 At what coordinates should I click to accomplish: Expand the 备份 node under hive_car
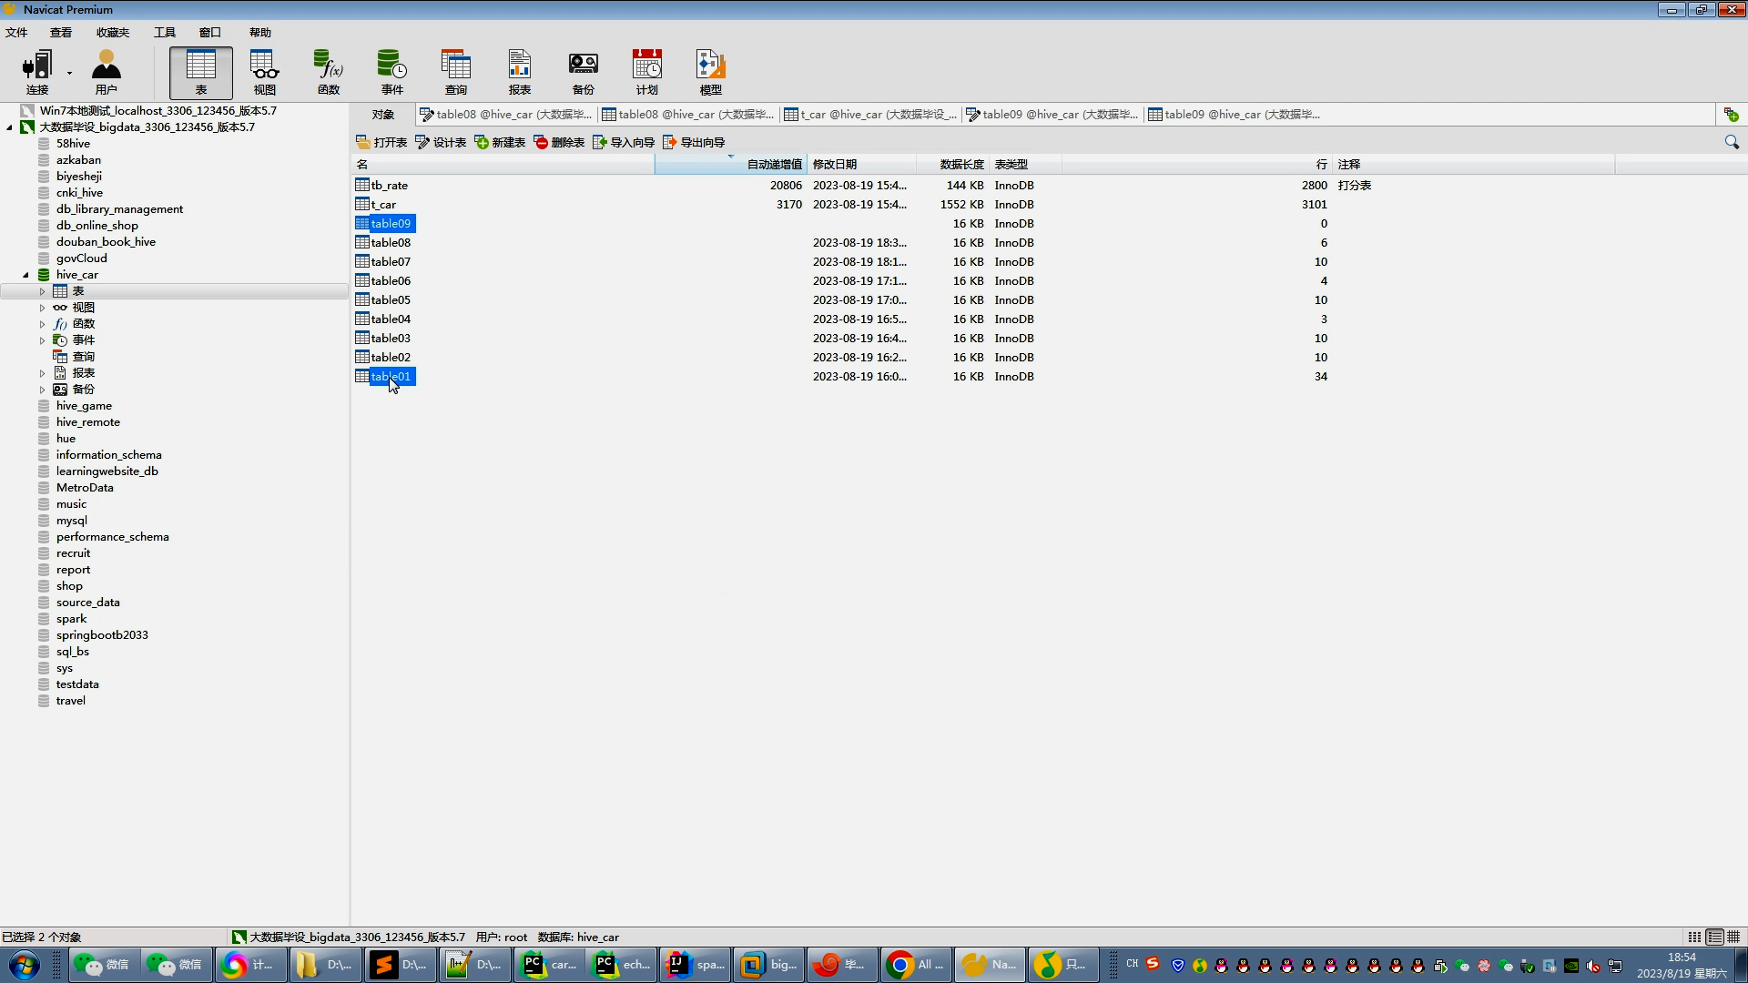click(42, 390)
